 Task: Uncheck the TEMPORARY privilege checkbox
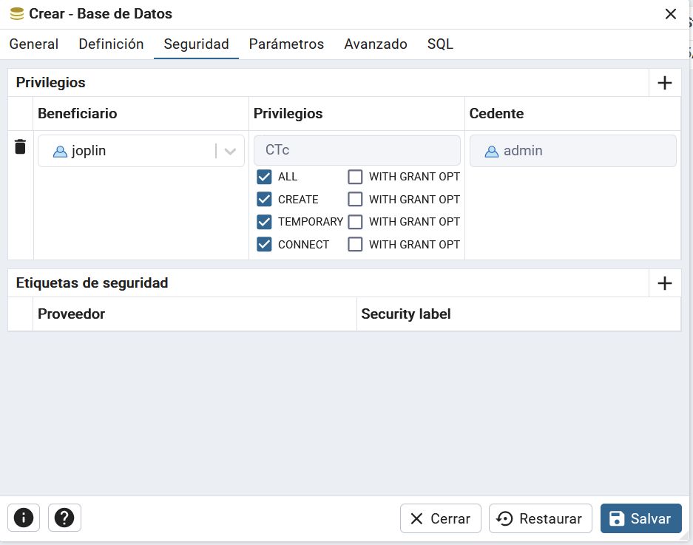click(x=264, y=222)
